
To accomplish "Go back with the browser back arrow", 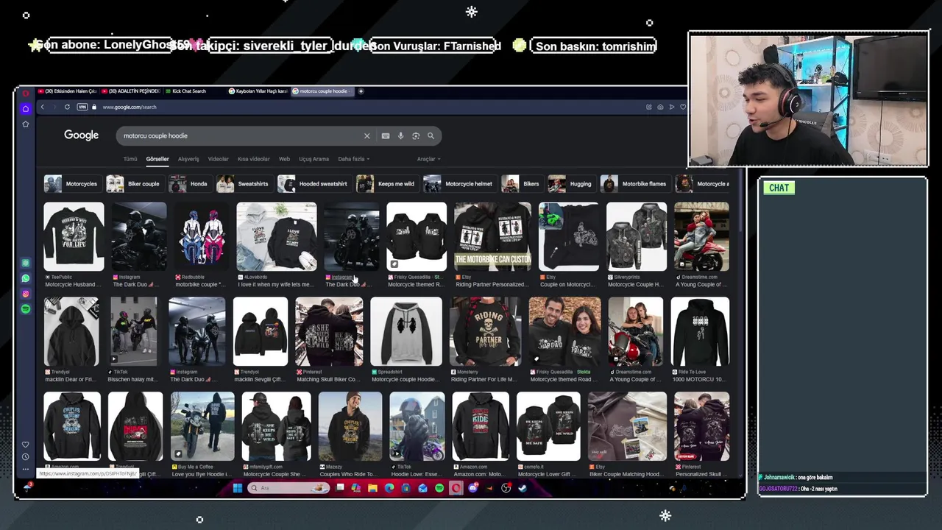I will 42,107.
